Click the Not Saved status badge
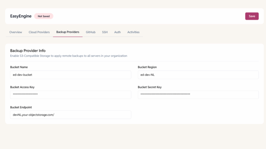Image resolution: width=266 pixels, height=149 pixels. point(44,16)
